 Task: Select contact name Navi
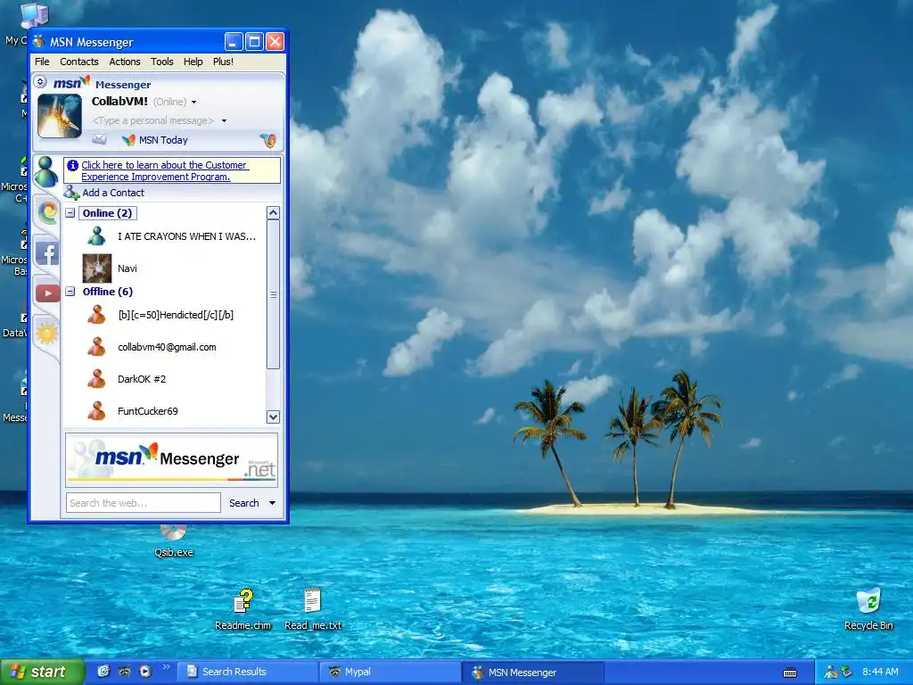pyautogui.click(x=127, y=268)
